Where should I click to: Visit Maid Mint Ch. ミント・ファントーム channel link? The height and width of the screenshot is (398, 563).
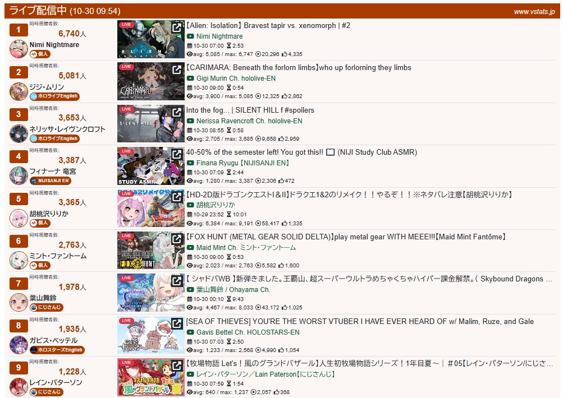click(x=246, y=247)
